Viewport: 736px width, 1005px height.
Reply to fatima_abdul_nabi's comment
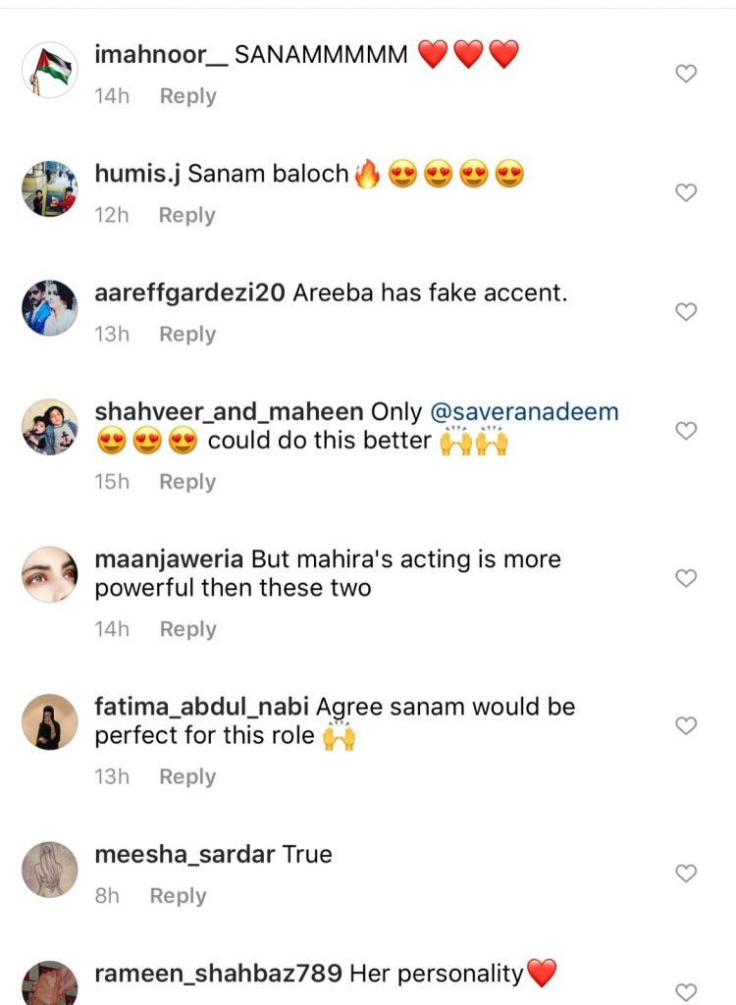tap(186, 777)
